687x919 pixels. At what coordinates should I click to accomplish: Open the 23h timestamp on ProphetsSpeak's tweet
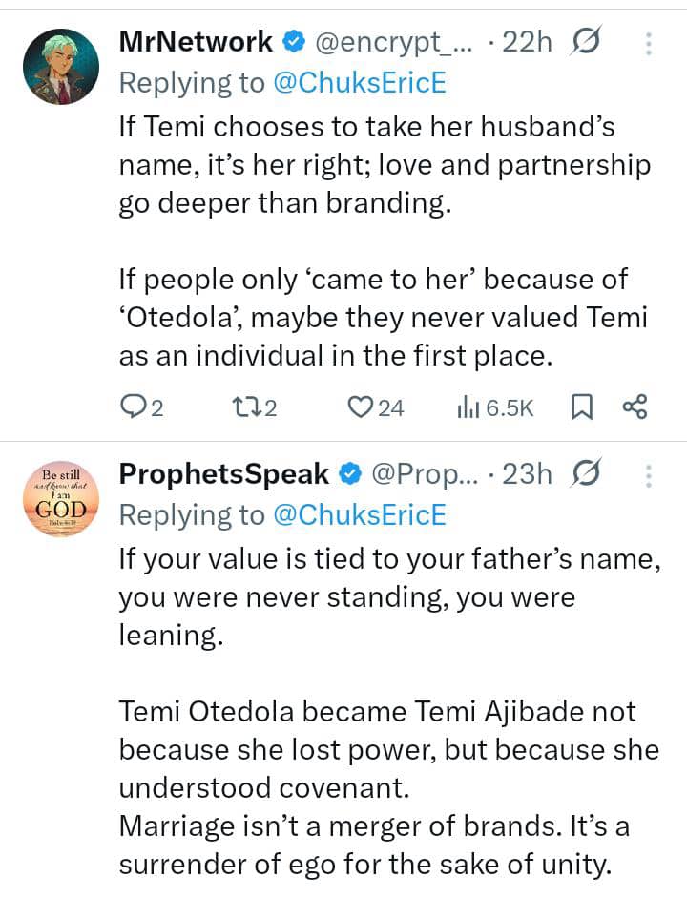(x=527, y=473)
